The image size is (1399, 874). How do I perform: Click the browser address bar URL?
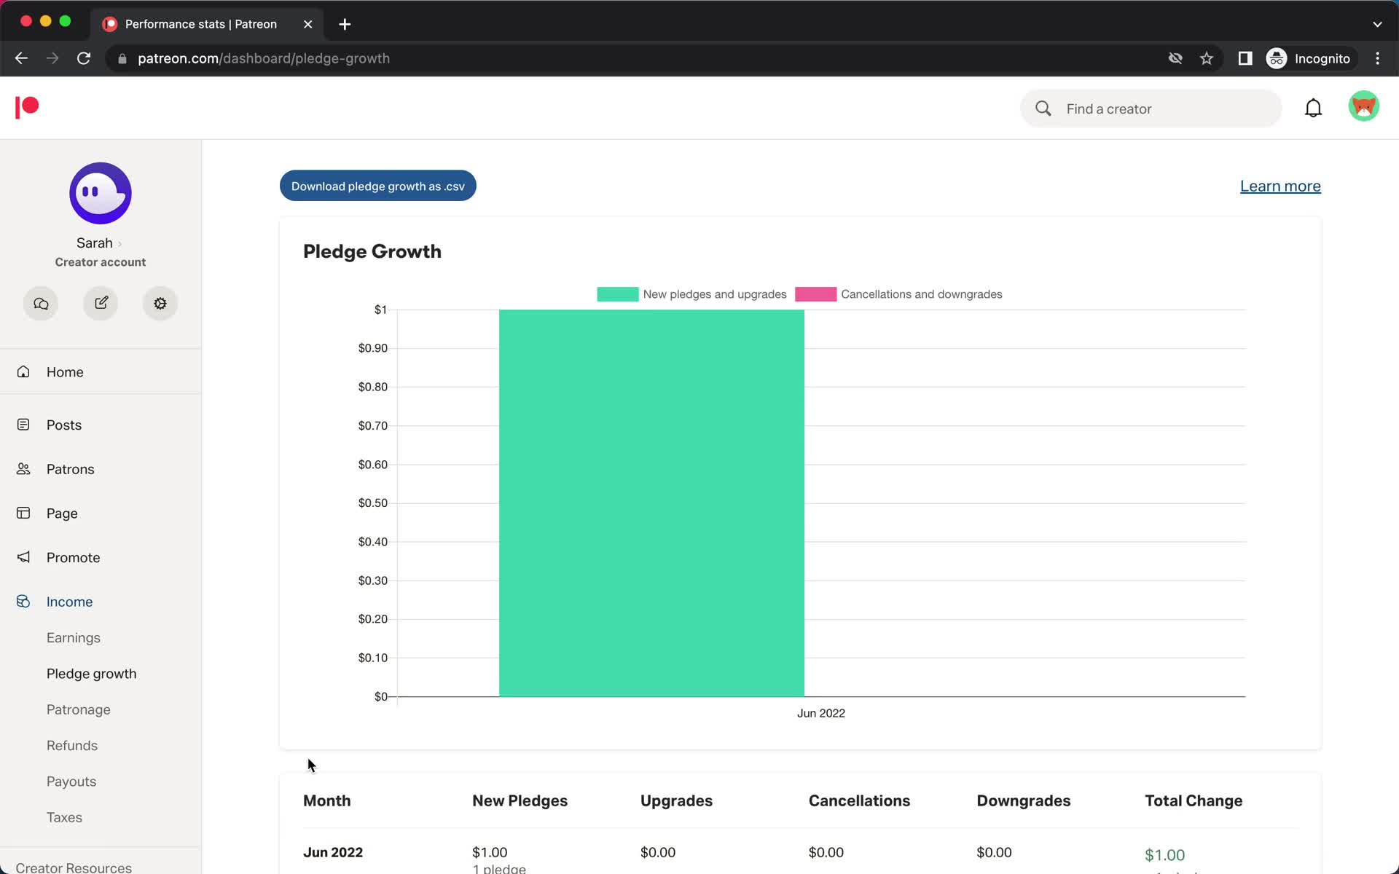(264, 58)
